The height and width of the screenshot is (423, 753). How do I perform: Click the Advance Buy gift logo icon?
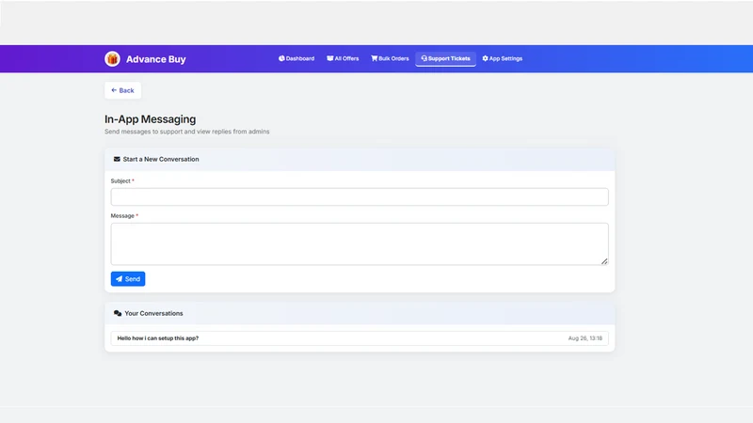(112, 59)
